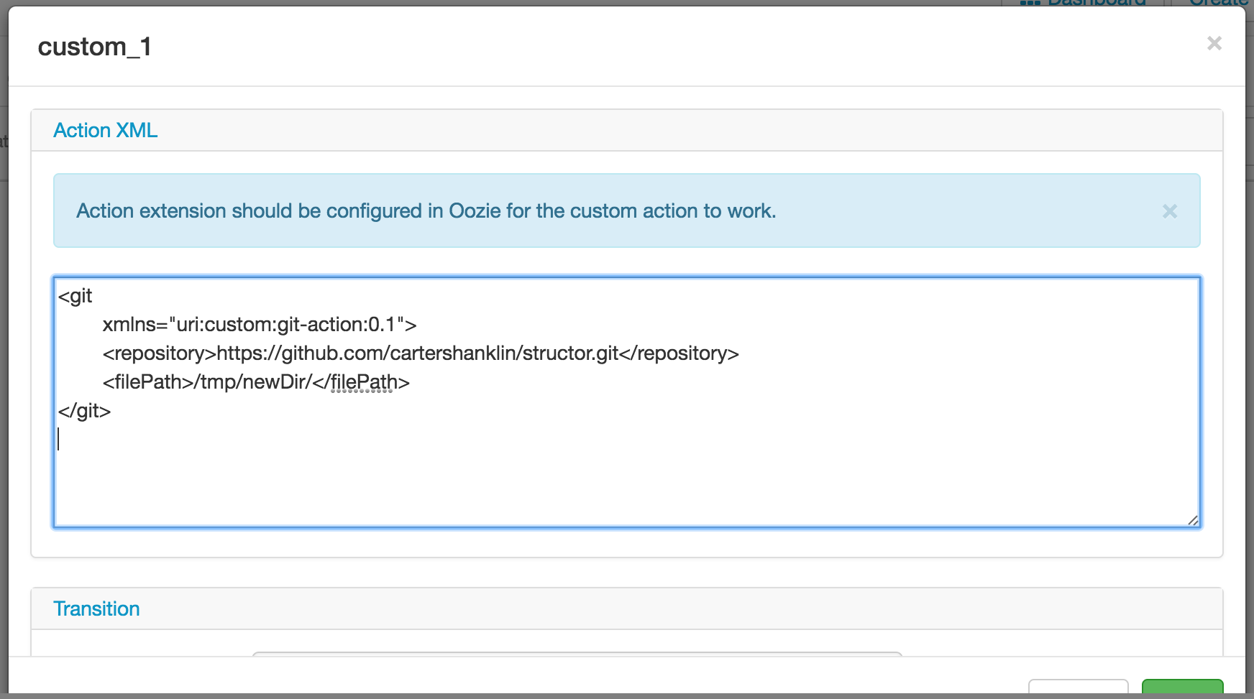Click the custom_1 dialog title
Screen dimensions: 1254x699
coord(94,47)
